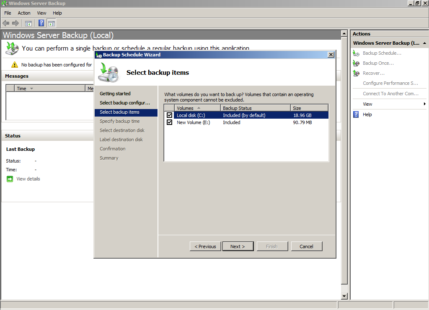The height and width of the screenshot is (310, 429).
Task: Click Configure Performance Settings action
Action: tap(390, 83)
